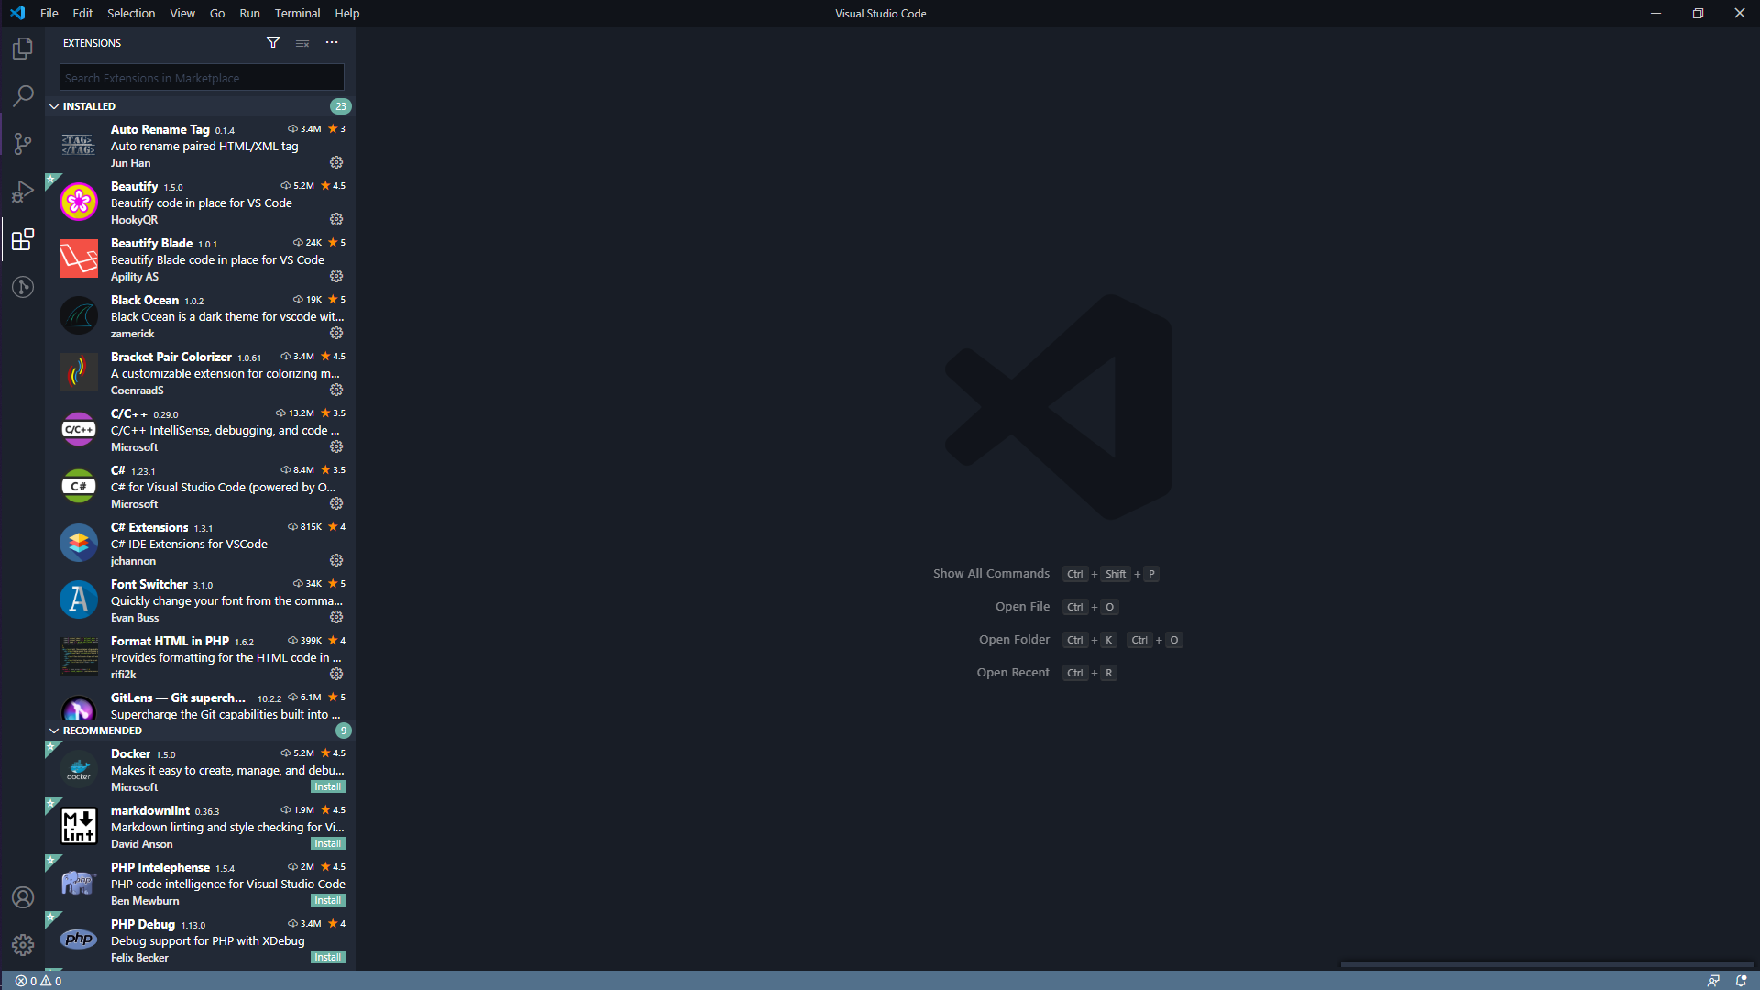Open the manage gear for C/C++ extension

pos(336,446)
